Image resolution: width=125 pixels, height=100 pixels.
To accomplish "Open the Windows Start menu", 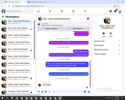I will (x=2, y=98).
